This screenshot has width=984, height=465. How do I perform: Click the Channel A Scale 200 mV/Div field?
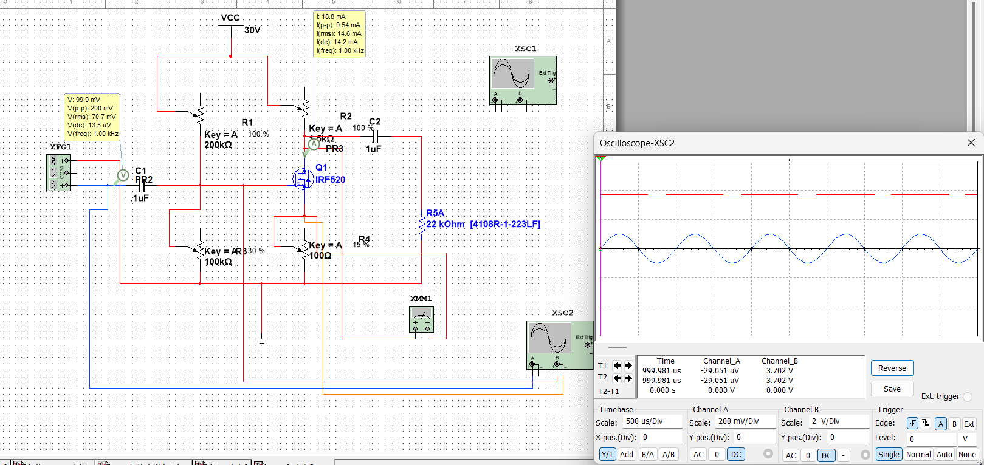tap(746, 421)
